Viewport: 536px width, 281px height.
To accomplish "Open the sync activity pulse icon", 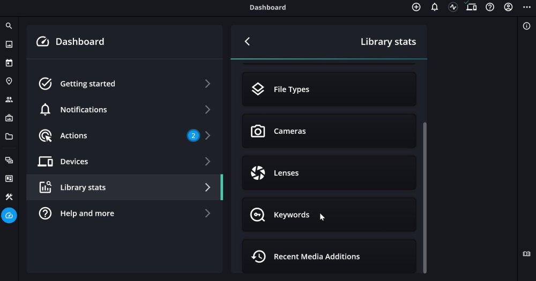I will [453, 7].
